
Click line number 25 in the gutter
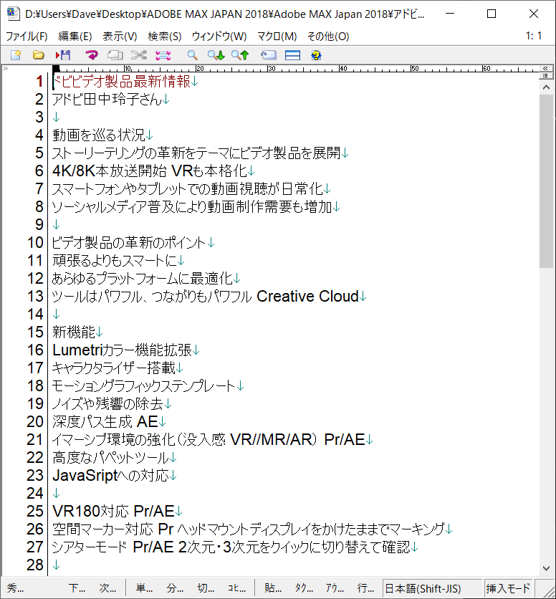35,511
